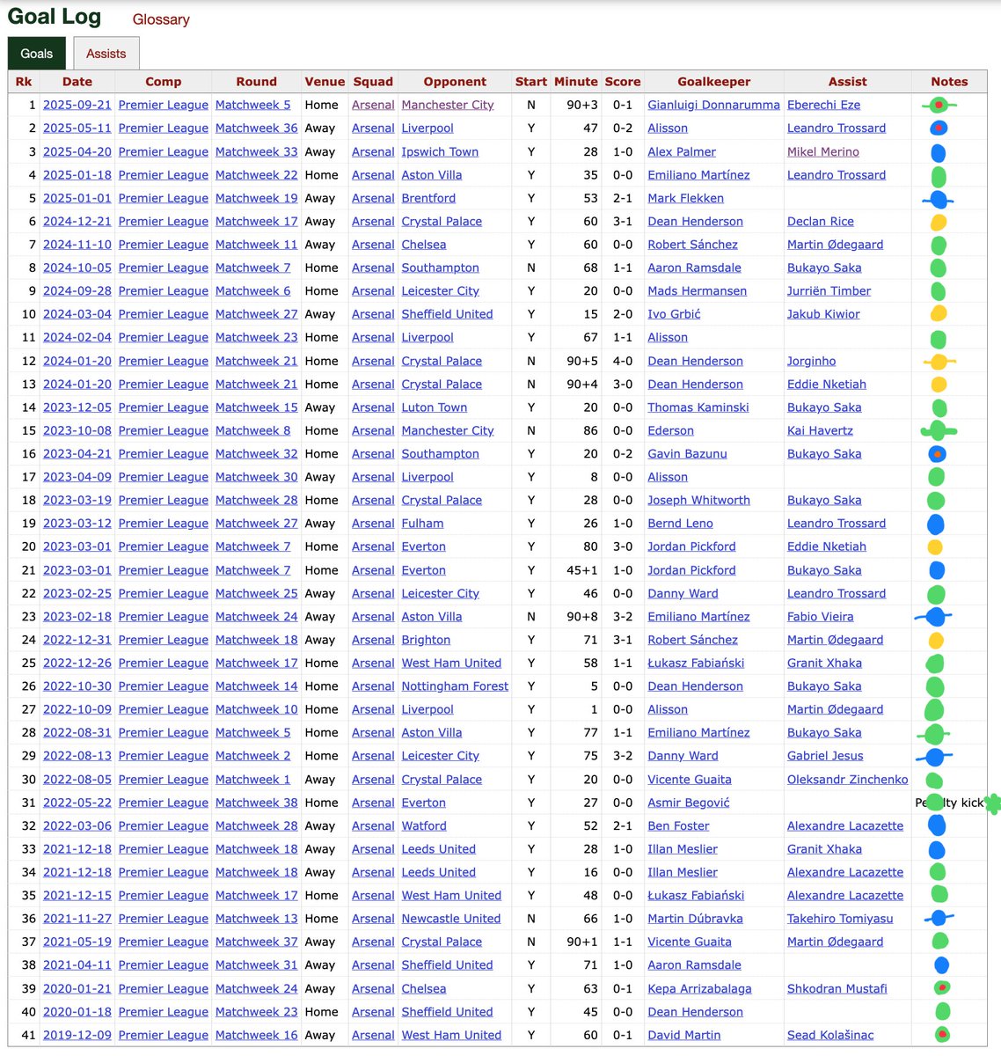The image size is (1001, 1056).
Task: Sort table by Rk column header
Action: pyautogui.click(x=24, y=82)
